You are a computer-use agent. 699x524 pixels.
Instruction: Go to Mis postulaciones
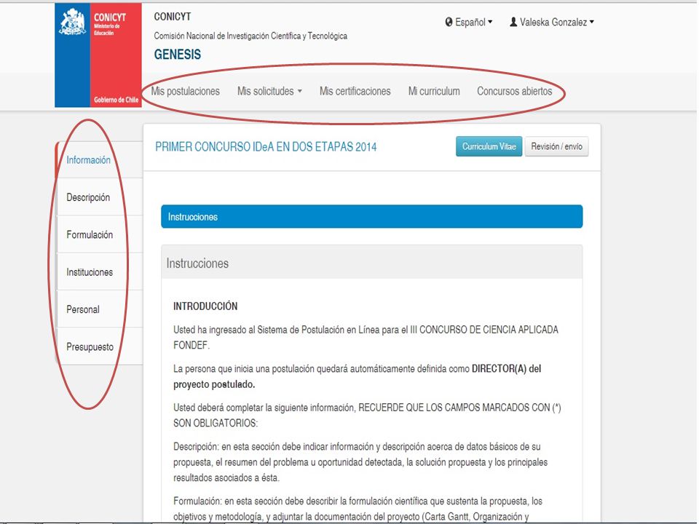coord(186,92)
